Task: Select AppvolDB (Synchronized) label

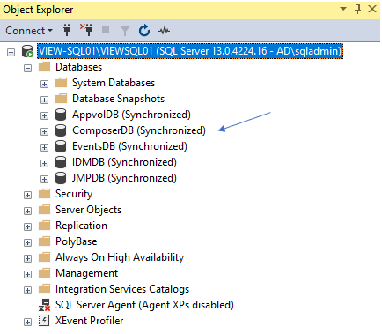Action: coord(131,115)
